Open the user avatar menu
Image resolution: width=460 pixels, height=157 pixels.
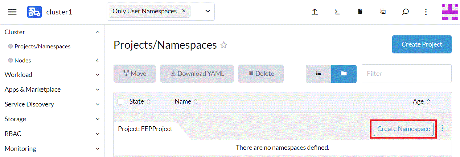coord(450,12)
